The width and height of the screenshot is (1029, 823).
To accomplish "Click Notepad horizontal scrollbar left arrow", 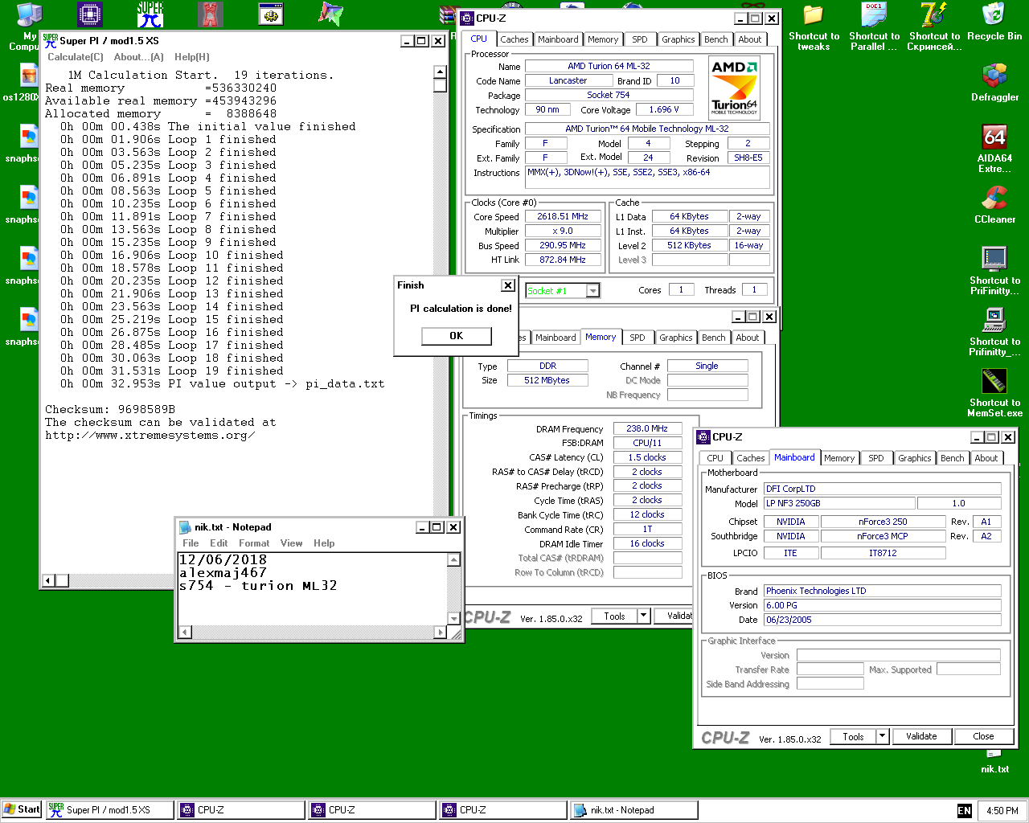I will [185, 633].
